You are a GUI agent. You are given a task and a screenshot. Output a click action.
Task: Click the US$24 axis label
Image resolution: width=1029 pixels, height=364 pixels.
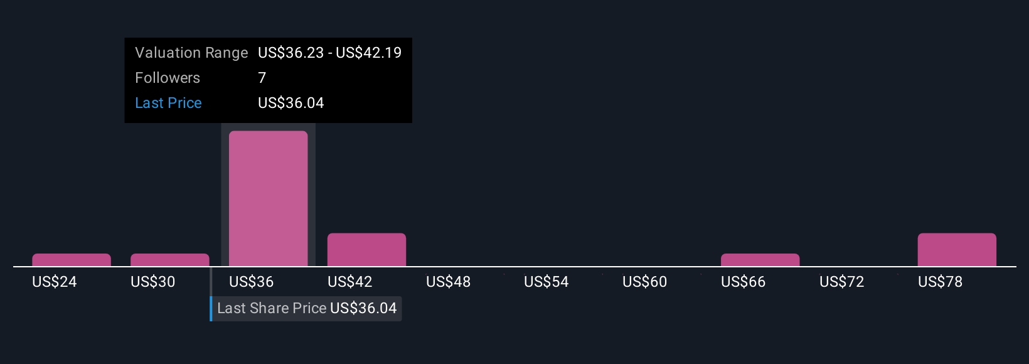[x=54, y=282]
